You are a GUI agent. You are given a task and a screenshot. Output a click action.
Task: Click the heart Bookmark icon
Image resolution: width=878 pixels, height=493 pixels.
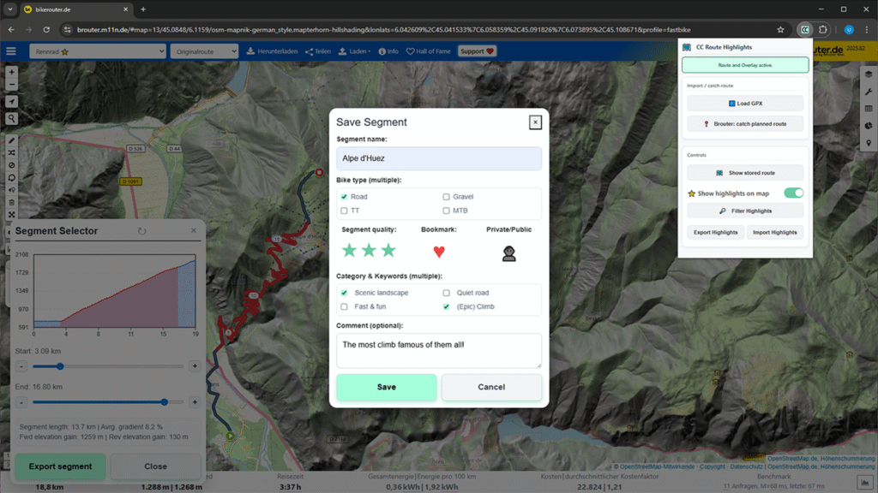pos(439,252)
